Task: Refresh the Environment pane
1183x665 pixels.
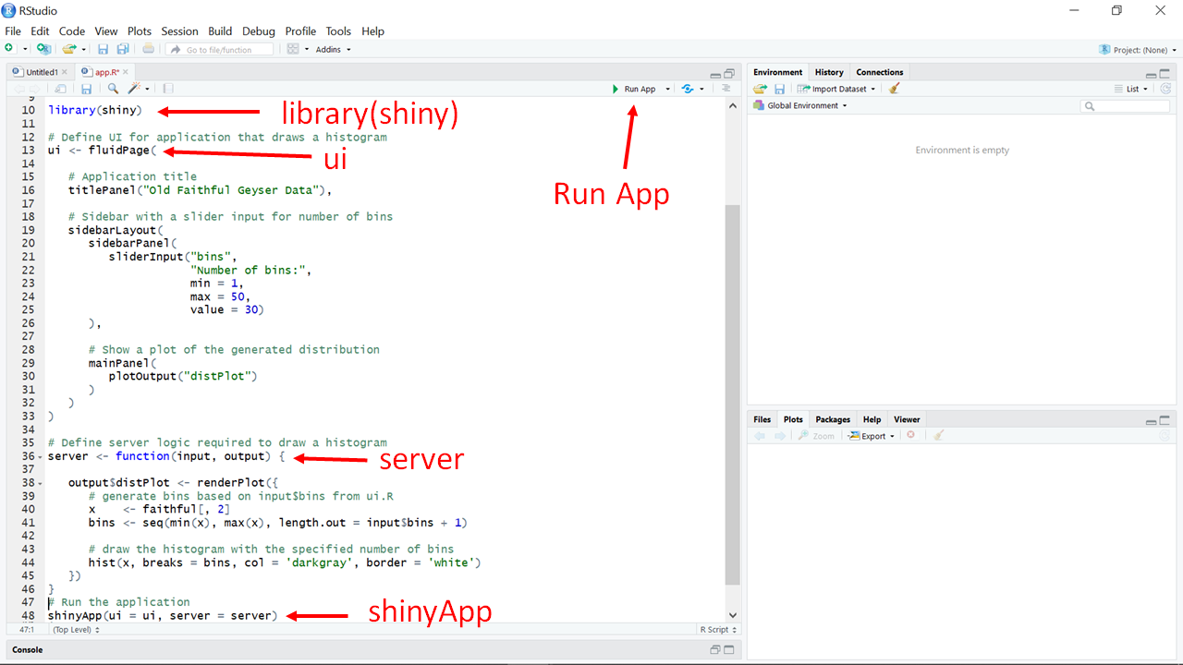Action: point(1165,88)
